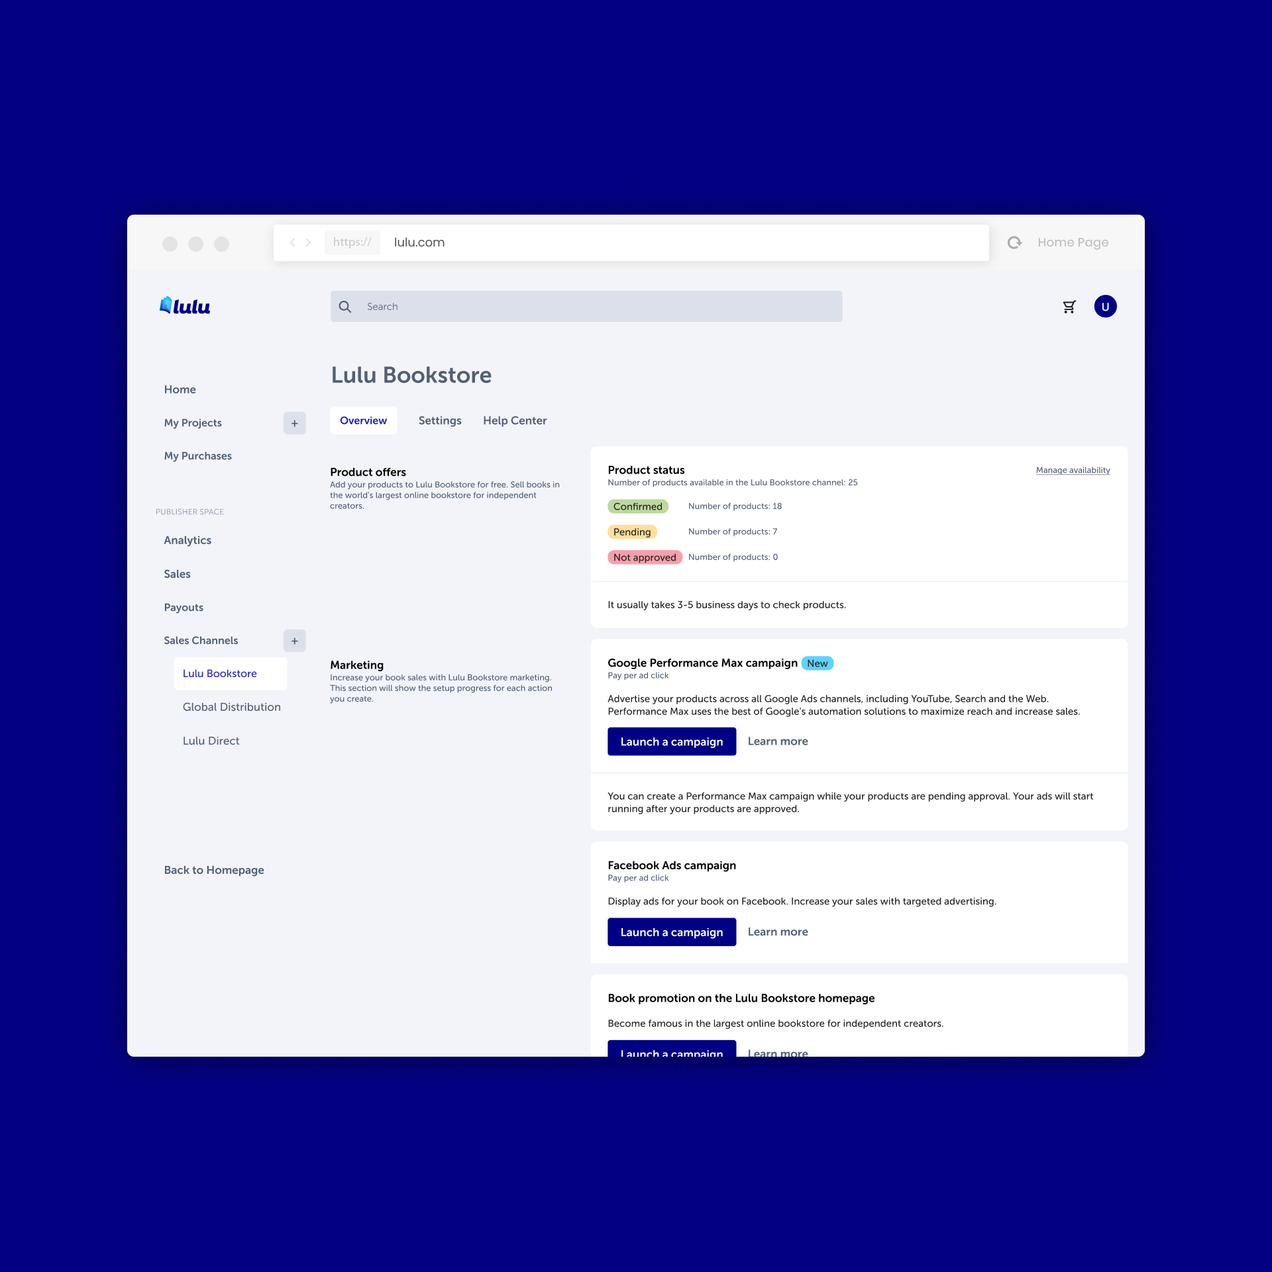1272x1272 pixels.
Task: Go to Analytics in Publisher Space
Action: pyautogui.click(x=187, y=541)
